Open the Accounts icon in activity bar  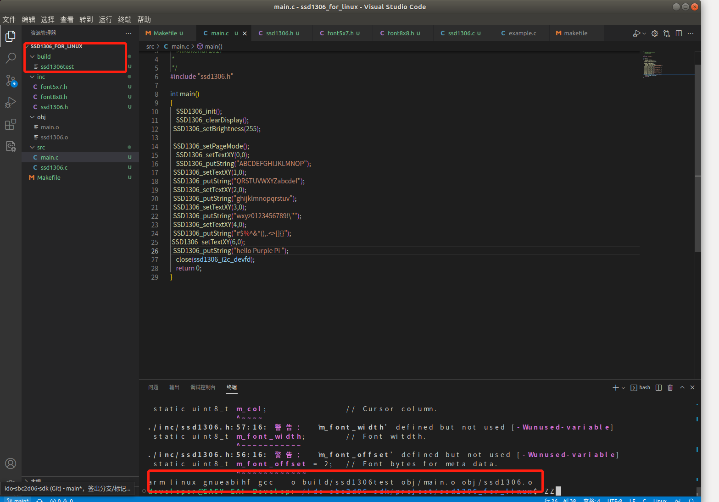pyautogui.click(x=11, y=463)
